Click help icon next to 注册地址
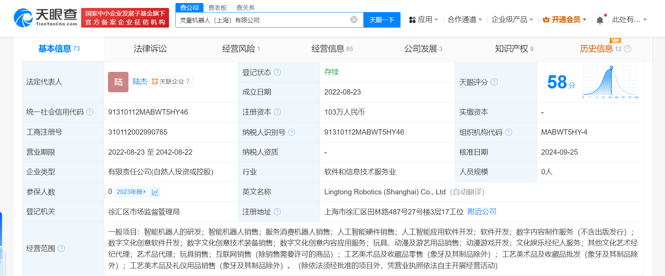Image resolution: width=665 pixels, height=276 pixels. 277,212
